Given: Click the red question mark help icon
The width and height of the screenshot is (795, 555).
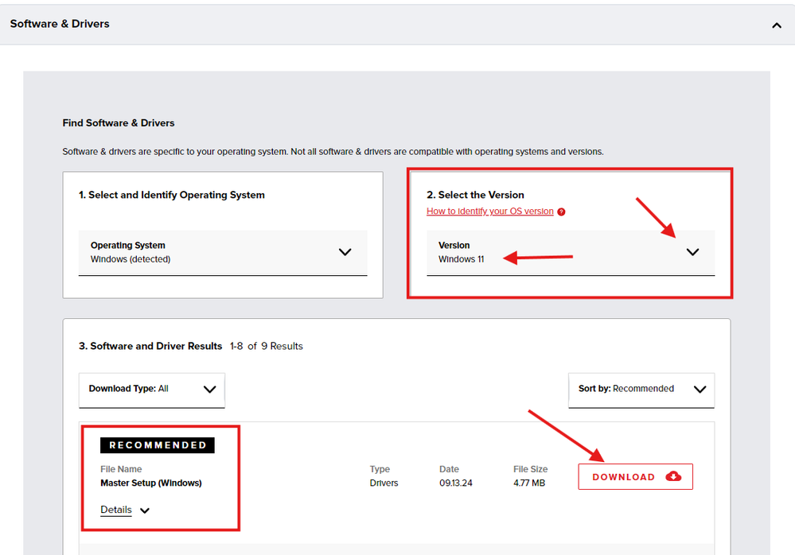Looking at the screenshot, I should 561,212.
